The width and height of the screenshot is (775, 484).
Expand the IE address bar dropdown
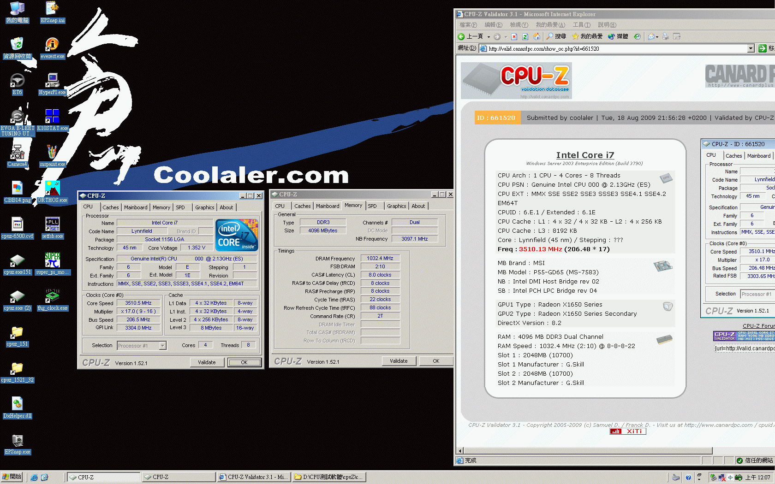click(x=751, y=48)
